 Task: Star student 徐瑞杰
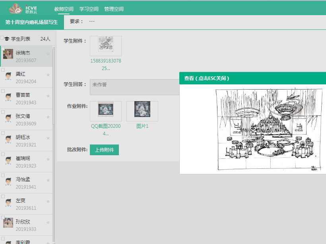pyautogui.click(x=48, y=54)
